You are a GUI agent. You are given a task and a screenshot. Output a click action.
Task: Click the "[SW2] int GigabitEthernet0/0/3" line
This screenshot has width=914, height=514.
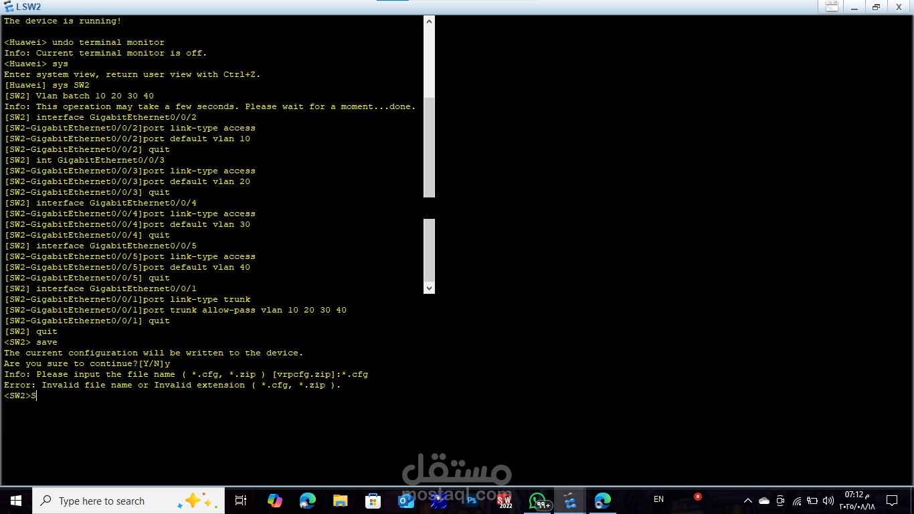pyautogui.click(x=84, y=160)
